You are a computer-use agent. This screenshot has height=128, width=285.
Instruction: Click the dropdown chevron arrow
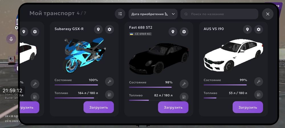173,14
